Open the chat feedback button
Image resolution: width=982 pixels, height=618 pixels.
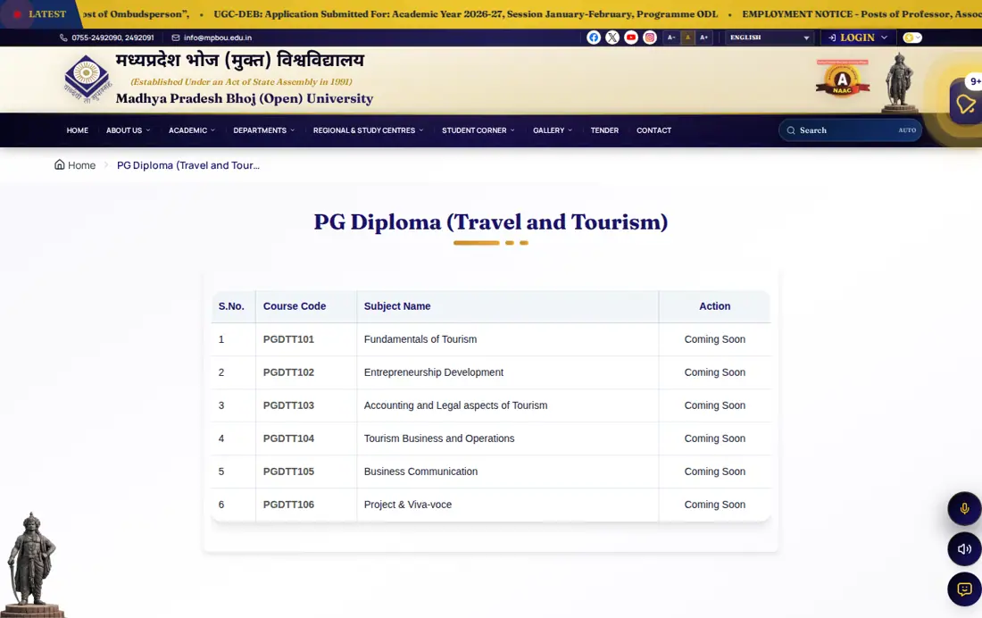tap(964, 589)
